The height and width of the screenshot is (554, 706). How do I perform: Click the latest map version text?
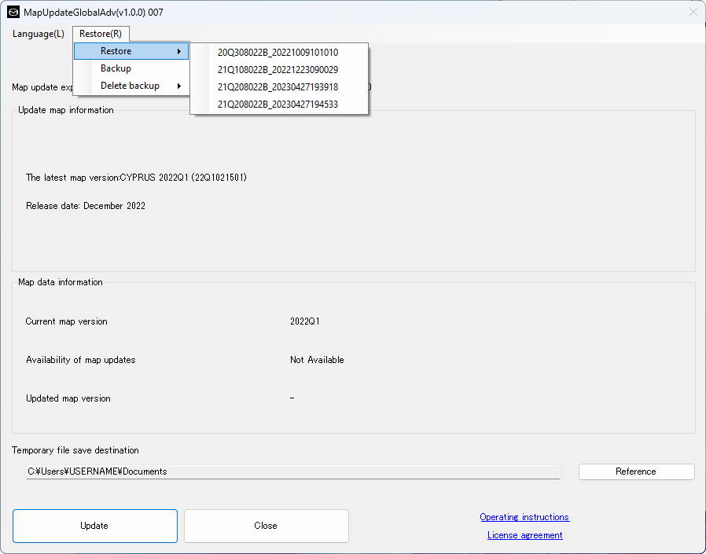pos(136,178)
